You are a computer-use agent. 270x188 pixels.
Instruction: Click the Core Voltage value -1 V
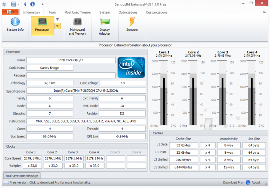click(122, 83)
